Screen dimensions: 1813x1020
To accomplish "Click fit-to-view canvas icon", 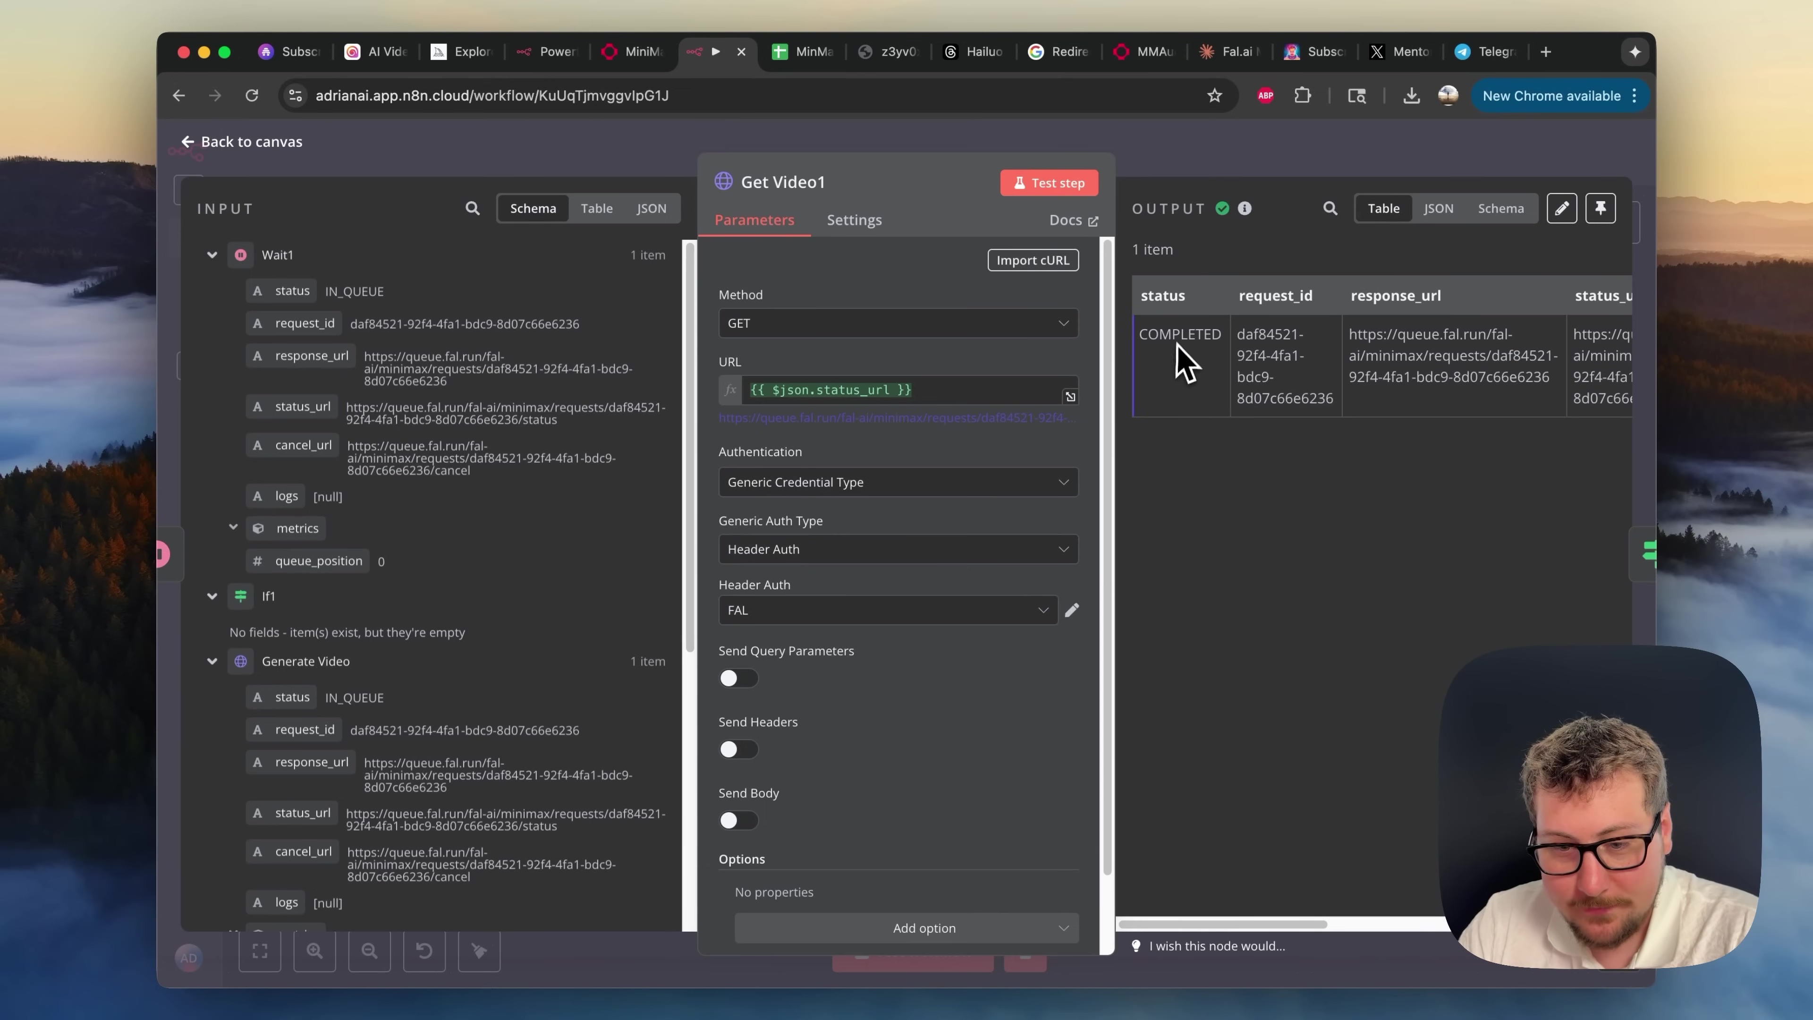I will point(260,951).
